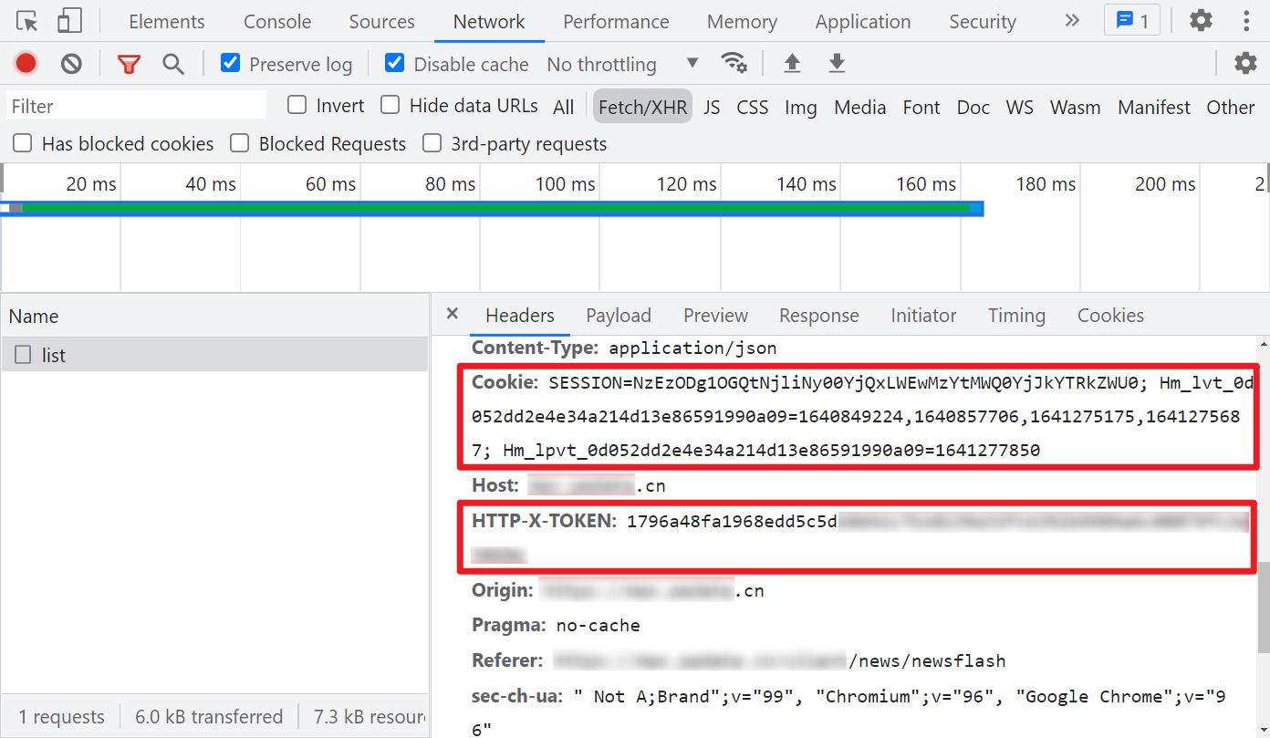Uncheck the Disable cache checkbox
Screen dimensions: 1270x738
click(394, 63)
